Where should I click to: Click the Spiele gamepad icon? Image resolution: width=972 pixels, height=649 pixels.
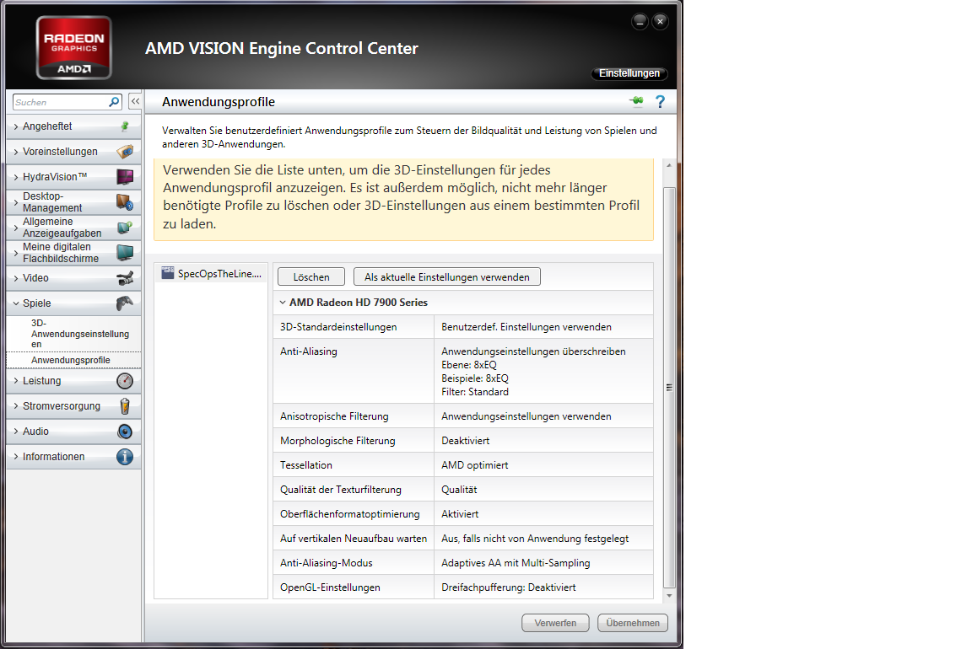125,303
